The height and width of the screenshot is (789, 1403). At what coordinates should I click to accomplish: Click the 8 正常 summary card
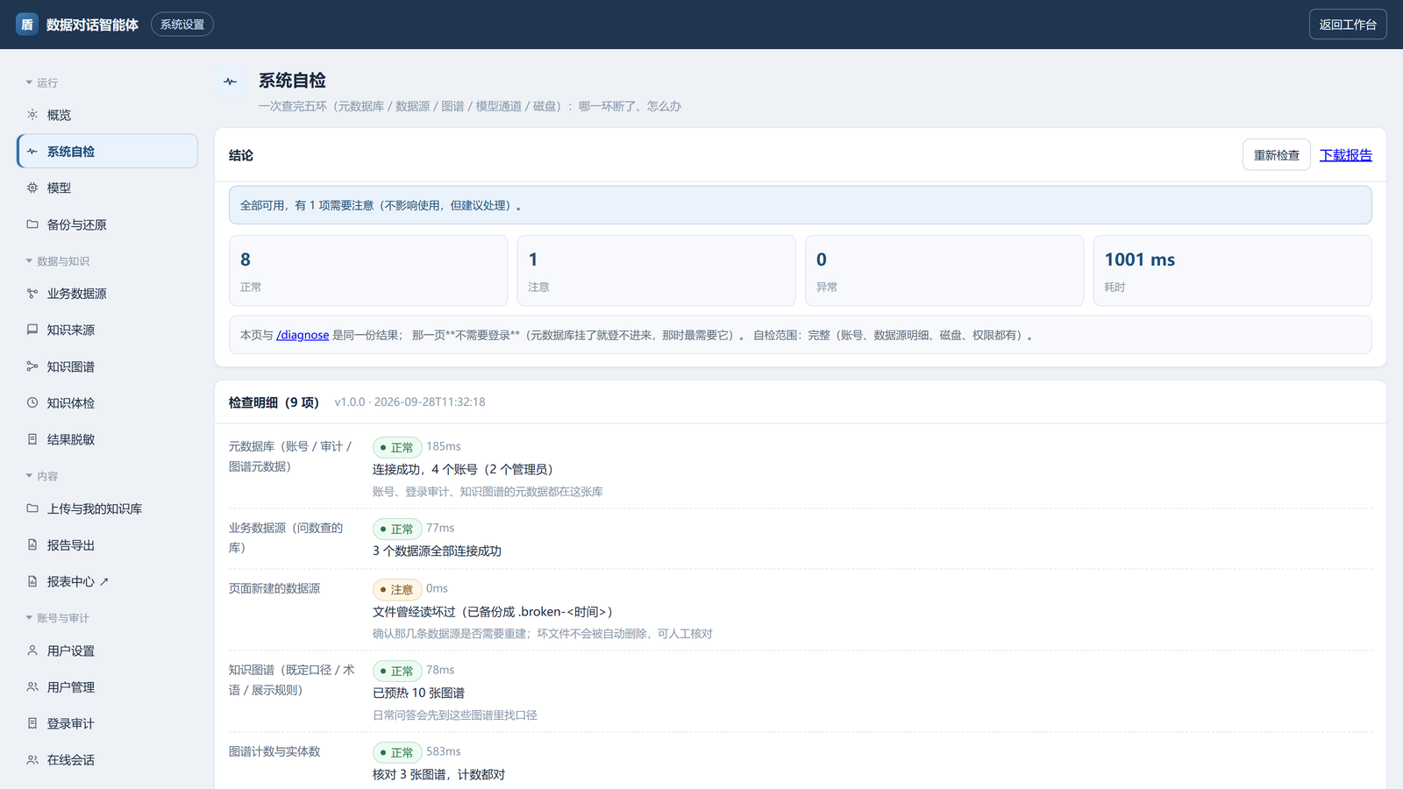pyautogui.click(x=368, y=271)
